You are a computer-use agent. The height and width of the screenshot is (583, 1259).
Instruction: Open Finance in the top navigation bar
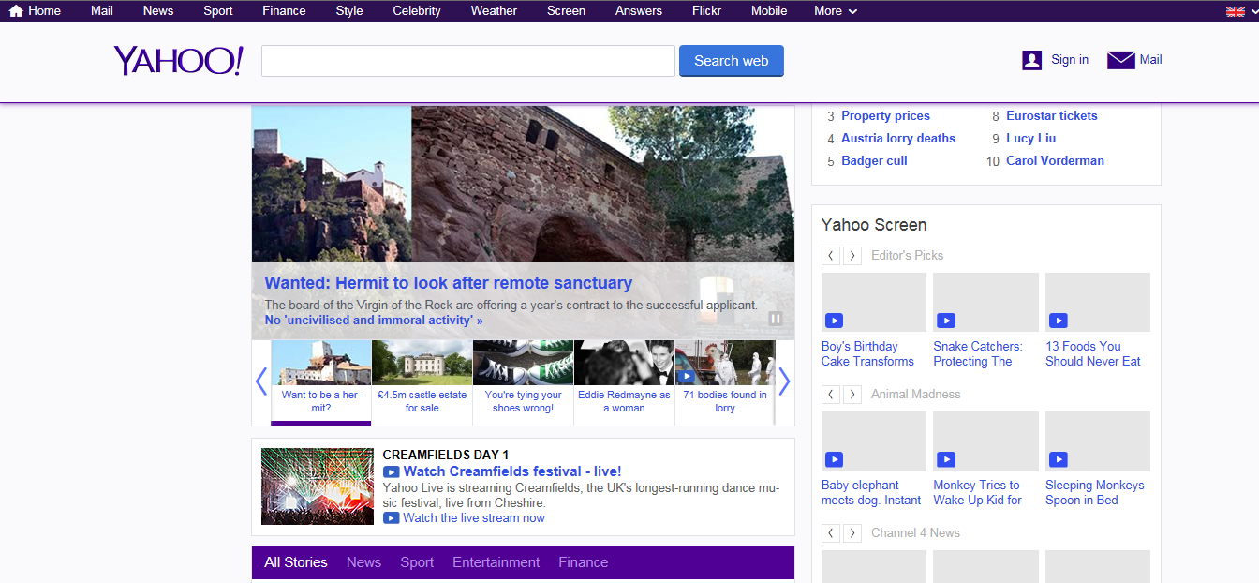click(x=285, y=11)
